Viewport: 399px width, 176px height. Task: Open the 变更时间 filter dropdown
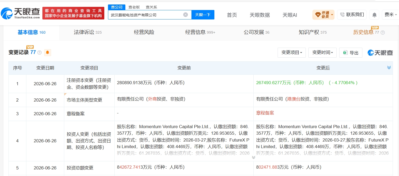point(323,53)
